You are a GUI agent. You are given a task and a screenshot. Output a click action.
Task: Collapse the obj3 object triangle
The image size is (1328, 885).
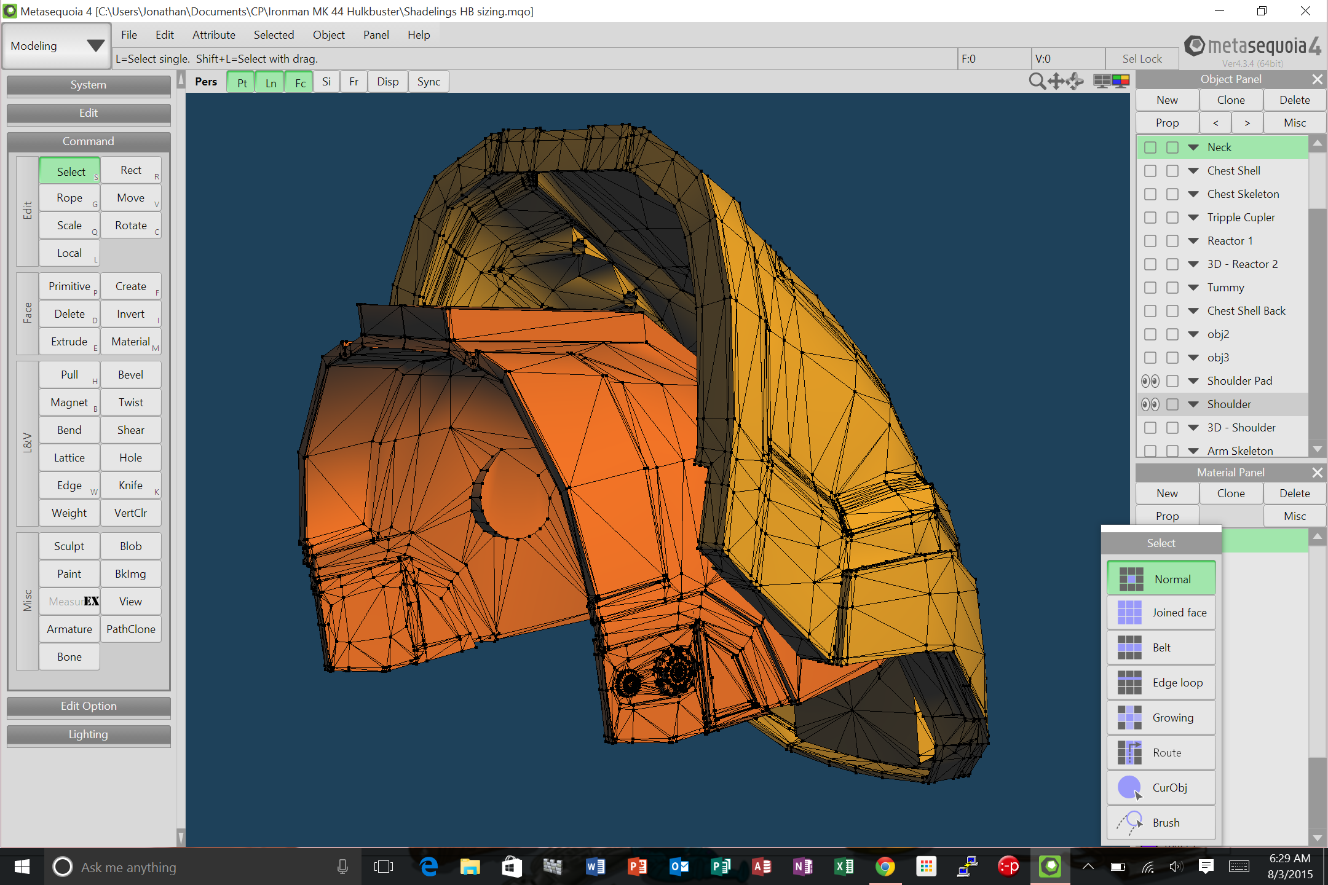(1193, 358)
